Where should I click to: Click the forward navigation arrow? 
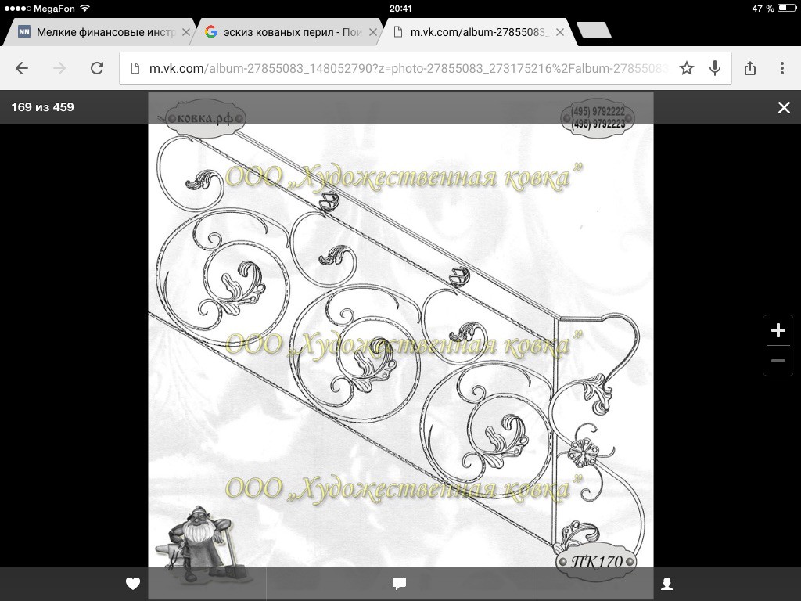point(59,68)
